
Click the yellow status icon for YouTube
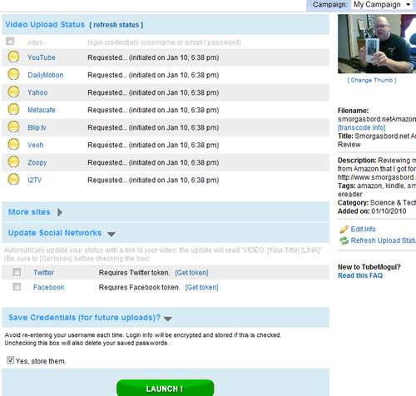point(13,57)
